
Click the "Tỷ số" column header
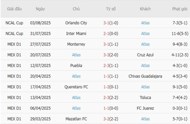click(111, 9)
